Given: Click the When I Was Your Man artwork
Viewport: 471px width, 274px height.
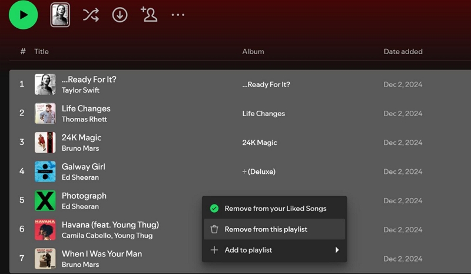Looking at the screenshot, I should click(x=45, y=259).
